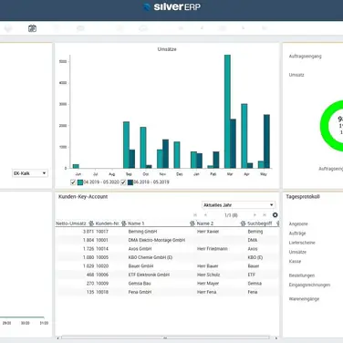The width and height of the screenshot is (343, 343).
Task: Click the dark May bar in Umsätze chart
Action: 266,141
